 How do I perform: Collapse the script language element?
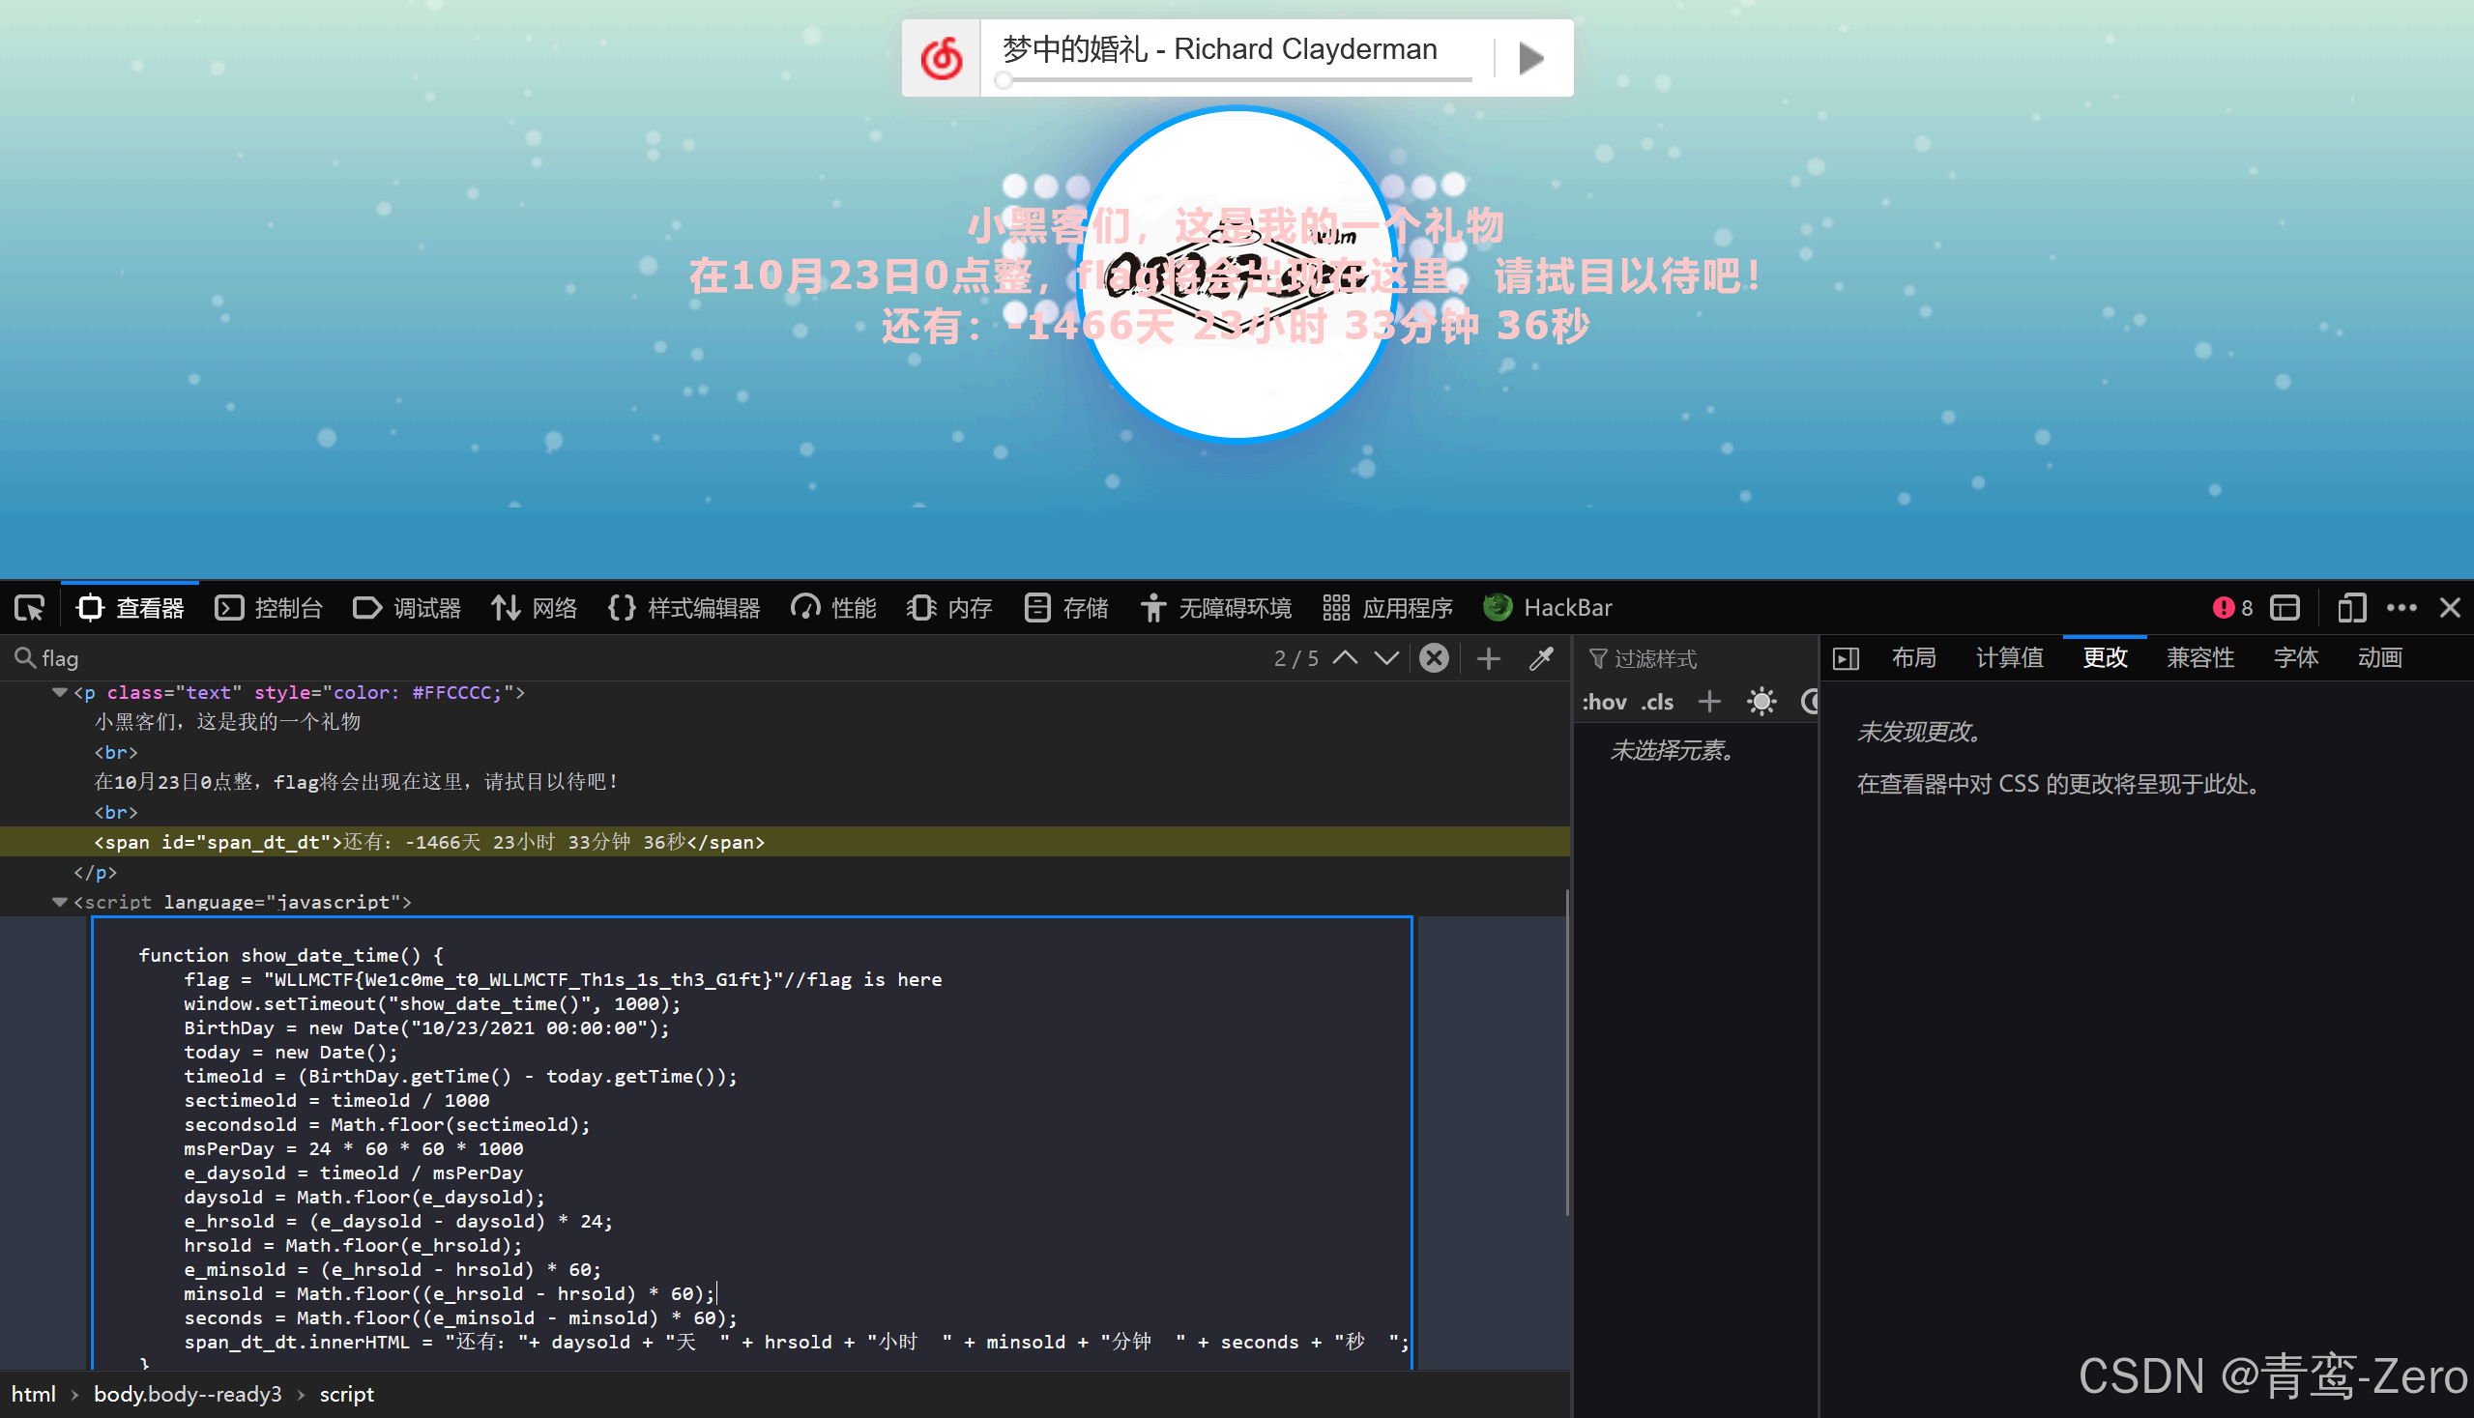point(59,902)
